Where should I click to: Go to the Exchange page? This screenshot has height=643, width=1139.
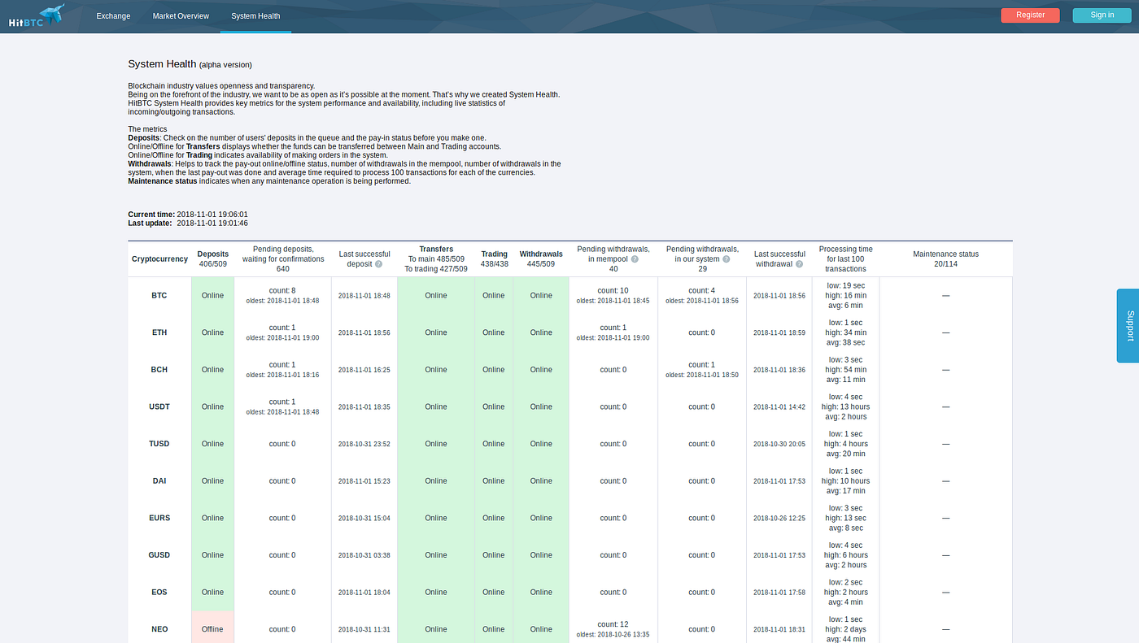pyautogui.click(x=113, y=15)
